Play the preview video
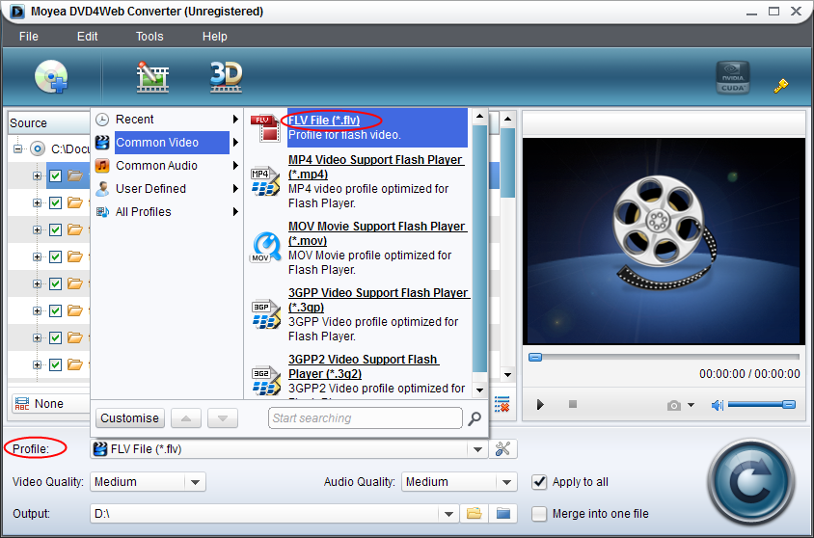Screen dimensions: 814x538 [x=540, y=405]
